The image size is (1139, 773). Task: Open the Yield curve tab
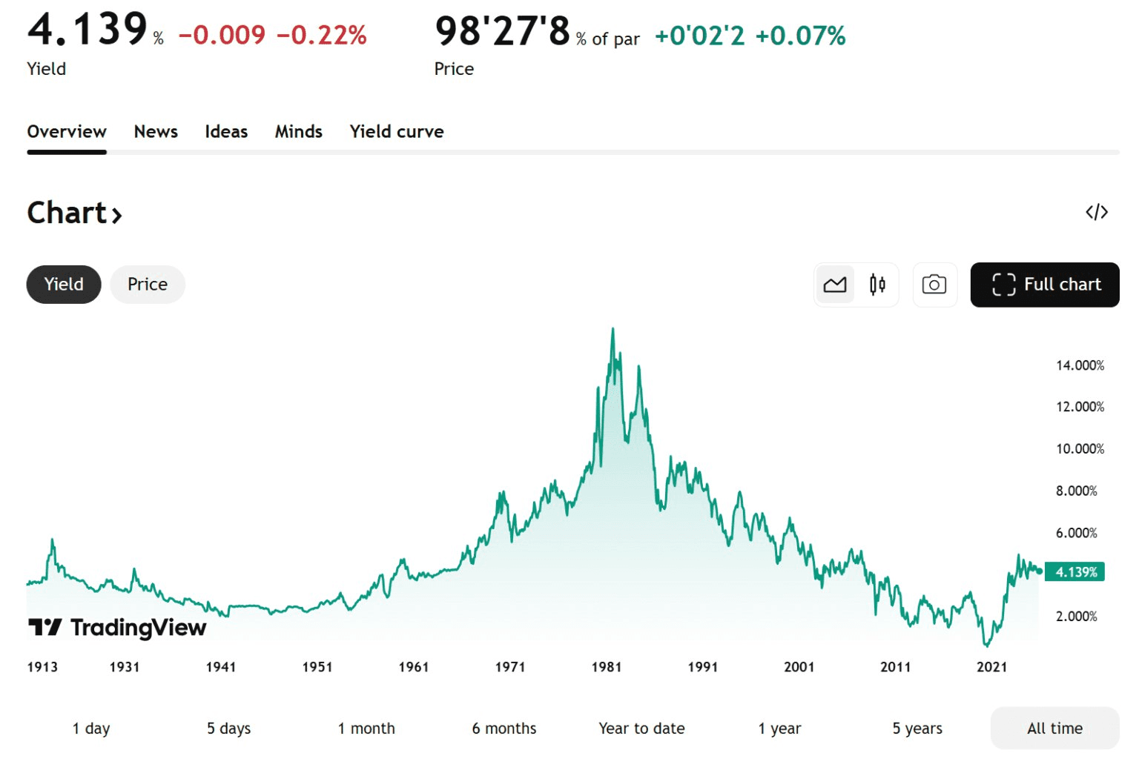397,132
